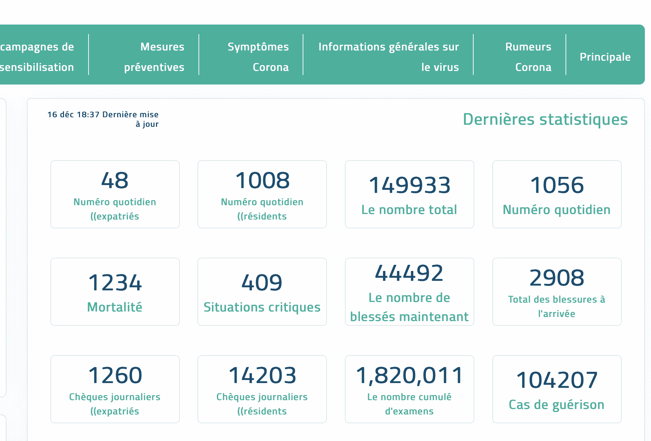Open the Mesures préventives section
Screen dimensions: 651x441
pyautogui.click(x=154, y=57)
